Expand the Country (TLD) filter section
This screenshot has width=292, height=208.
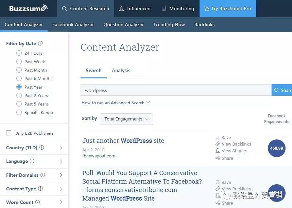61,148
